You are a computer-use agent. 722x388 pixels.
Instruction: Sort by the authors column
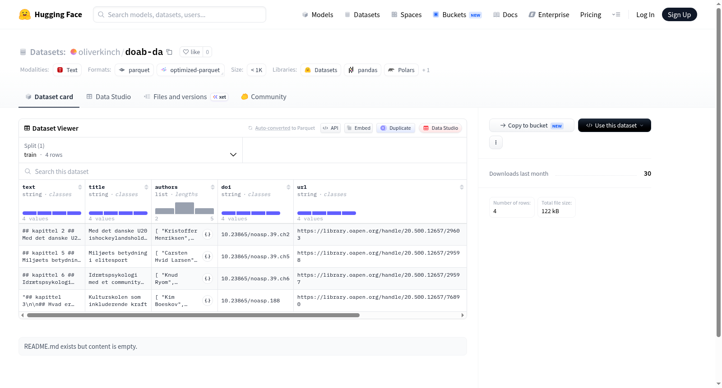pos(213,187)
